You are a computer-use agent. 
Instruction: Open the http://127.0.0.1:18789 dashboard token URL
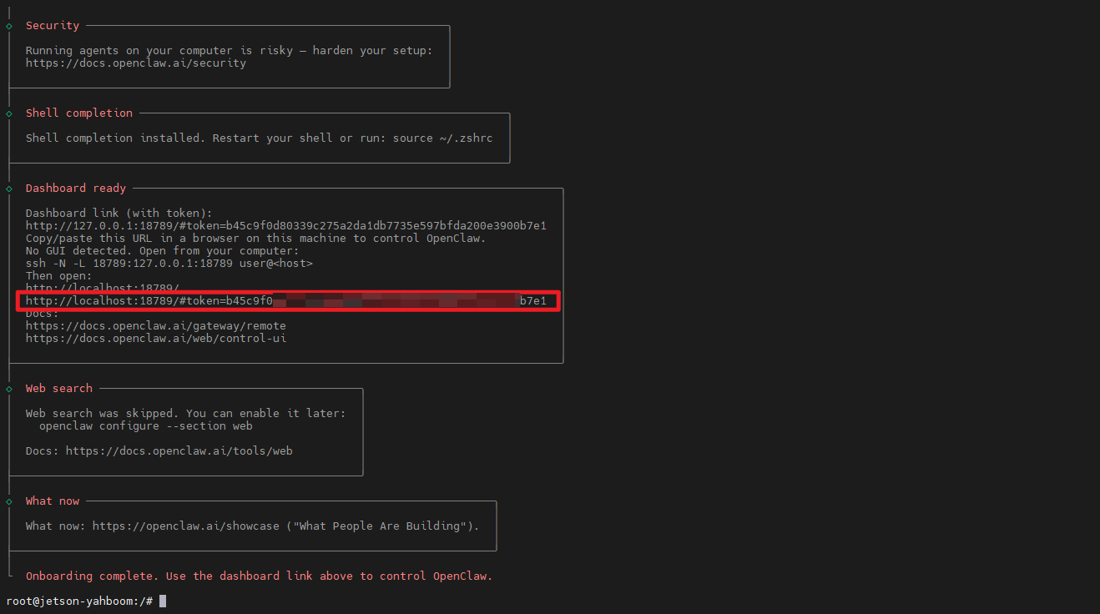pyautogui.click(x=286, y=226)
